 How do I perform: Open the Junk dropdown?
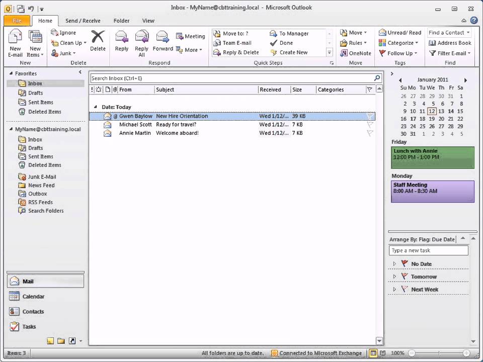coord(63,53)
